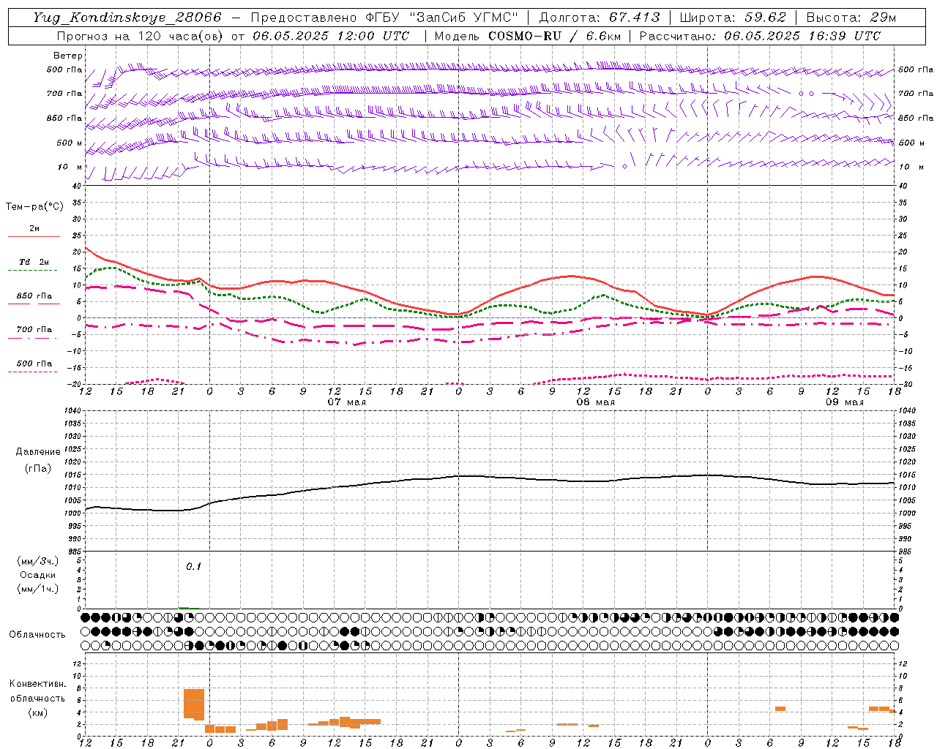Click the '10 м' wind level label on the left
This screenshot has width=937, height=749.
coord(70,167)
